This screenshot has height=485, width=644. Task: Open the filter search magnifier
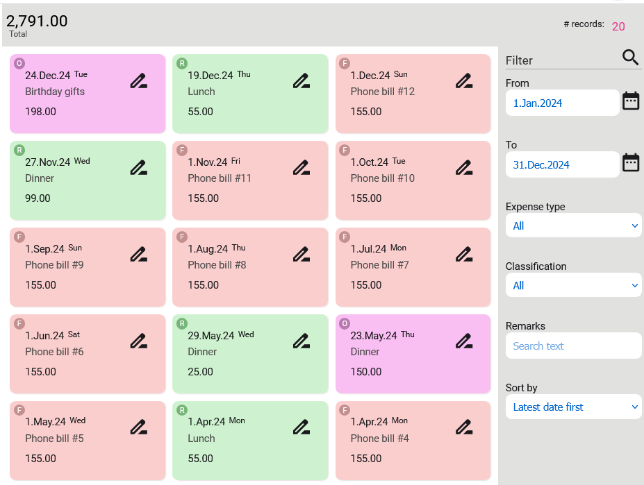pyautogui.click(x=629, y=58)
